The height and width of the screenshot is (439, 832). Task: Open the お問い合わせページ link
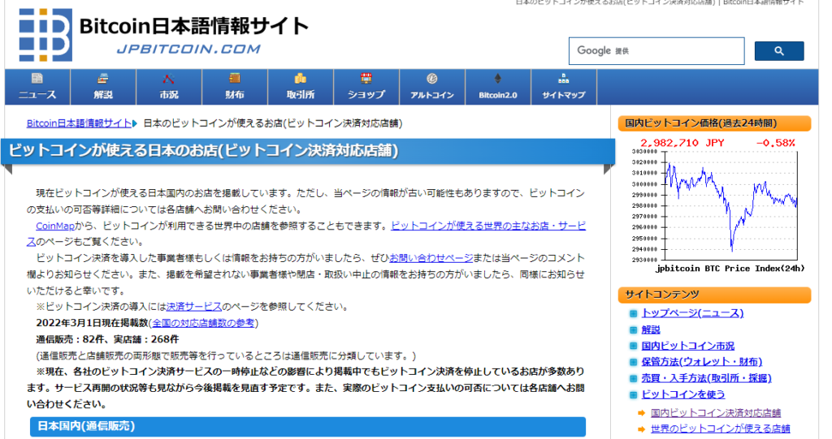pos(431,258)
